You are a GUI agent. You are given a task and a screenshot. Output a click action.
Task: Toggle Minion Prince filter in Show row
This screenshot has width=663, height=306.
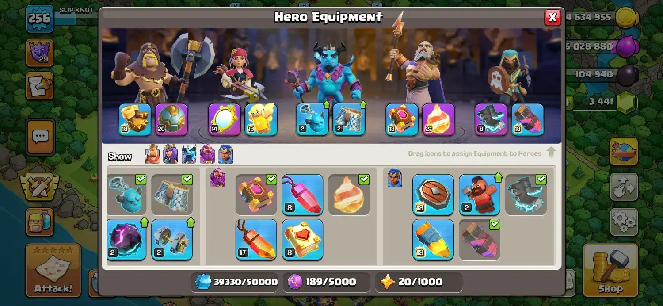189,154
